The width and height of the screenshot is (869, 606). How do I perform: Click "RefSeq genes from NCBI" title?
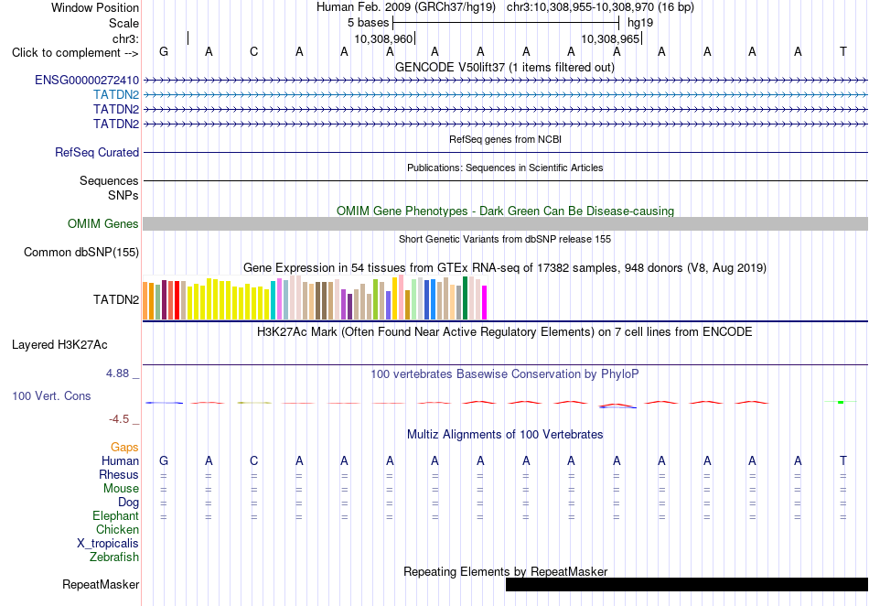pos(505,140)
